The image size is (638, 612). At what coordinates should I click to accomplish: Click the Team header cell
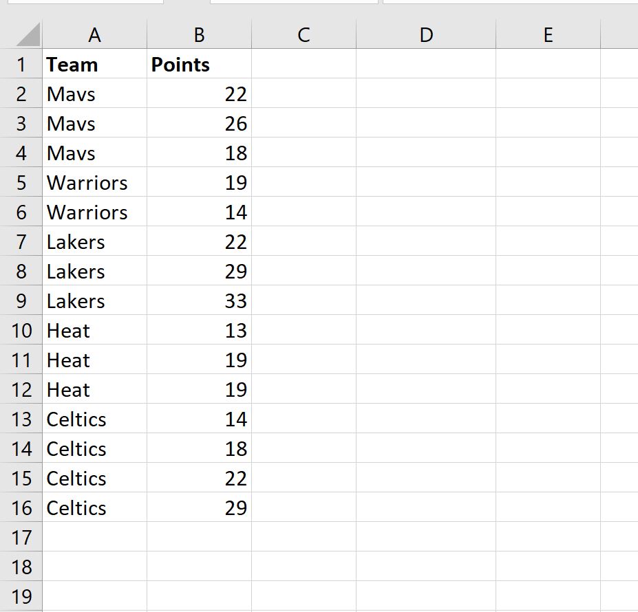tap(94, 64)
